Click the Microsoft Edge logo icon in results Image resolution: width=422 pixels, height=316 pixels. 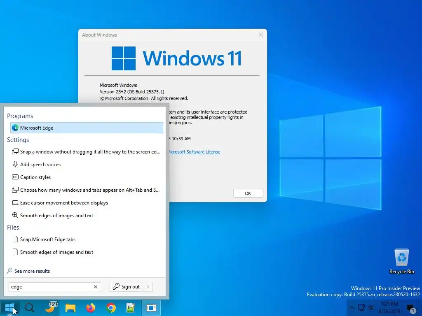(15, 128)
